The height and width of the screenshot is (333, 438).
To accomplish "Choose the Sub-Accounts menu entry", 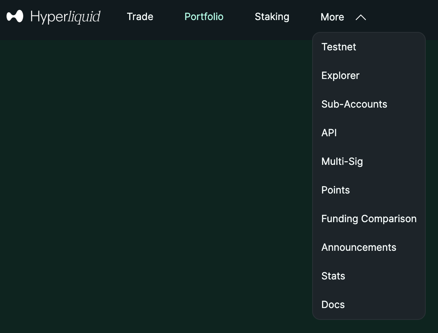I will 354,104.
